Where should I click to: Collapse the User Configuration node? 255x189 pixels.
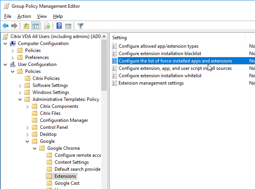point(5,65)
